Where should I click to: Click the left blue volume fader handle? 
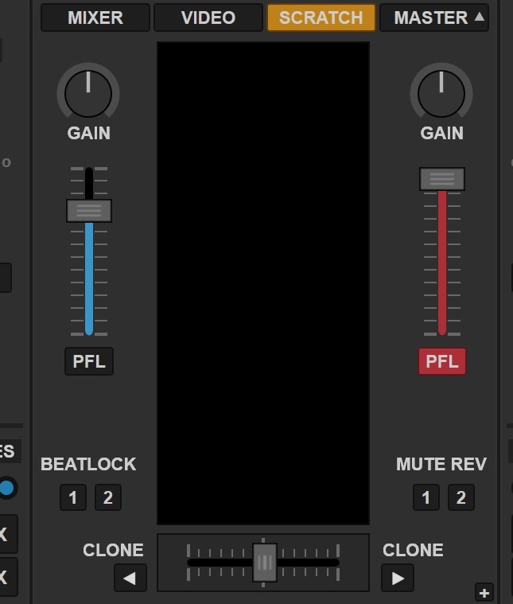click(x=89, y=211)
